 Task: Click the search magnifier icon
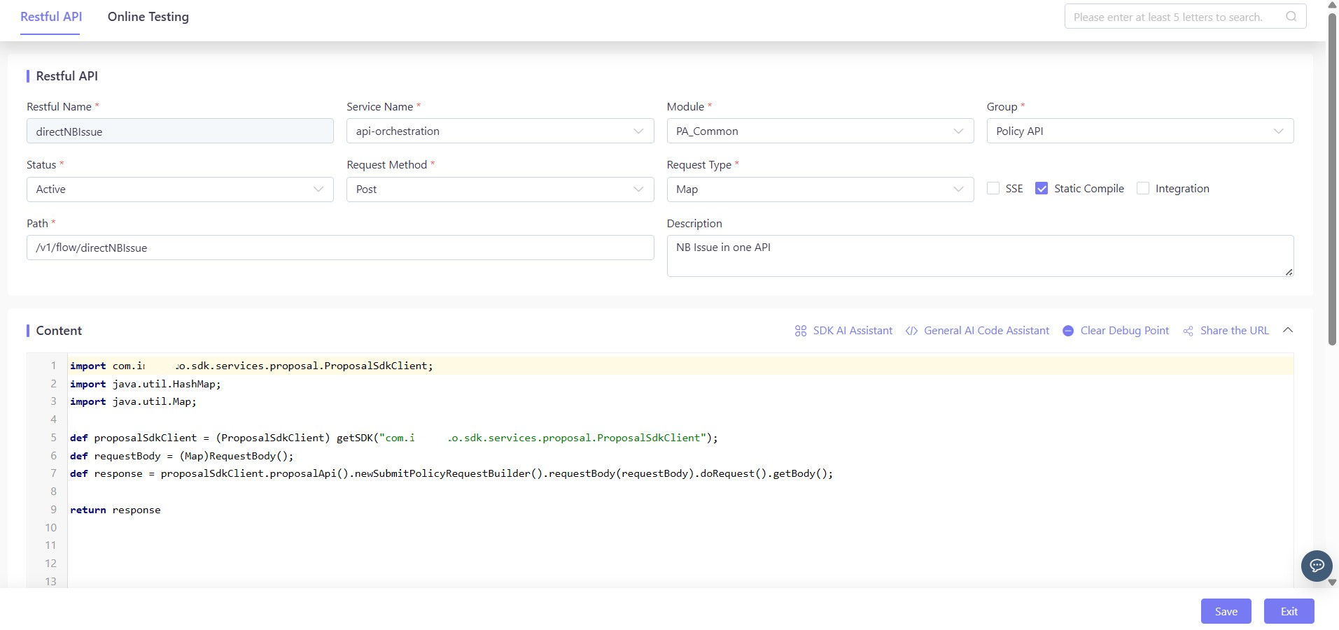coord(1291,17)
